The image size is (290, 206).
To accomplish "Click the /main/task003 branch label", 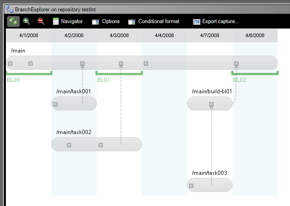I will pyautogui.click(x=209, y=173).
